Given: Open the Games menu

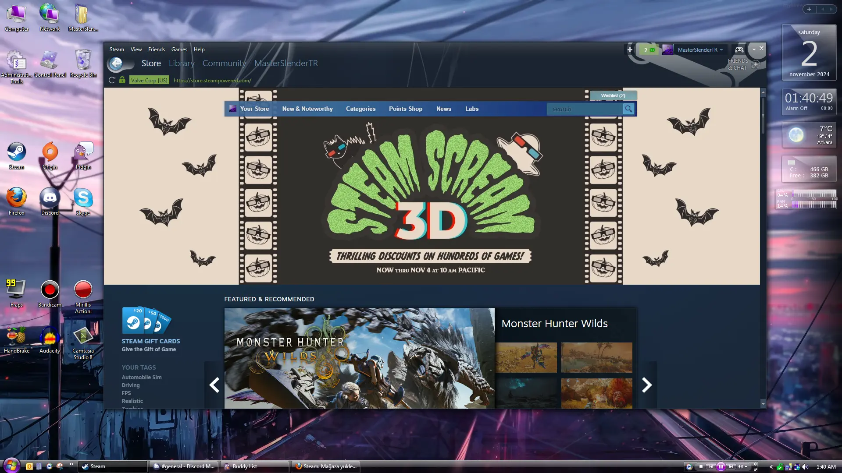Looking at the screenshot, I should click(179, 49).
